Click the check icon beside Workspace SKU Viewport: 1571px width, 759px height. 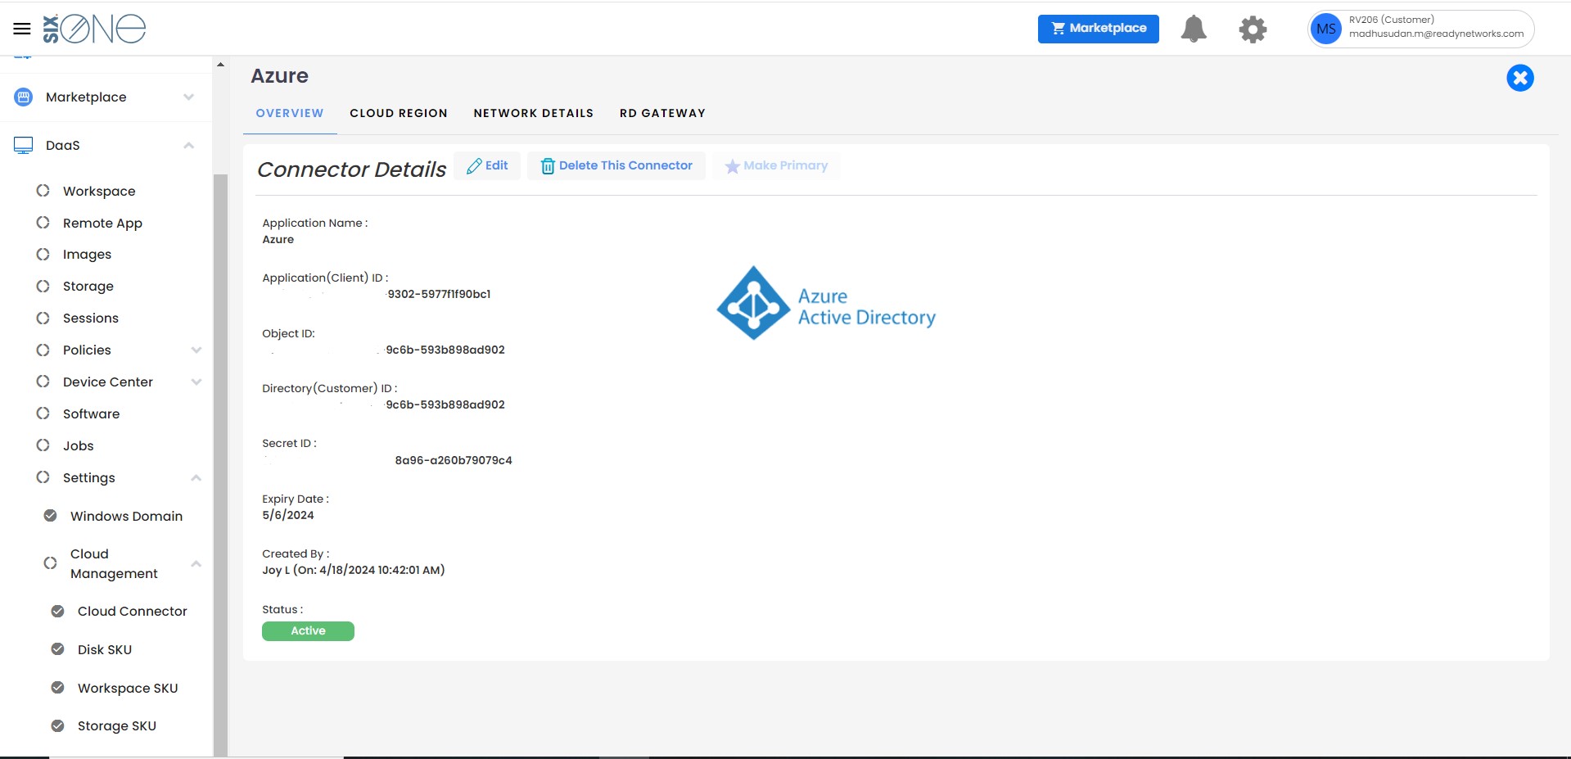point(58,688)
